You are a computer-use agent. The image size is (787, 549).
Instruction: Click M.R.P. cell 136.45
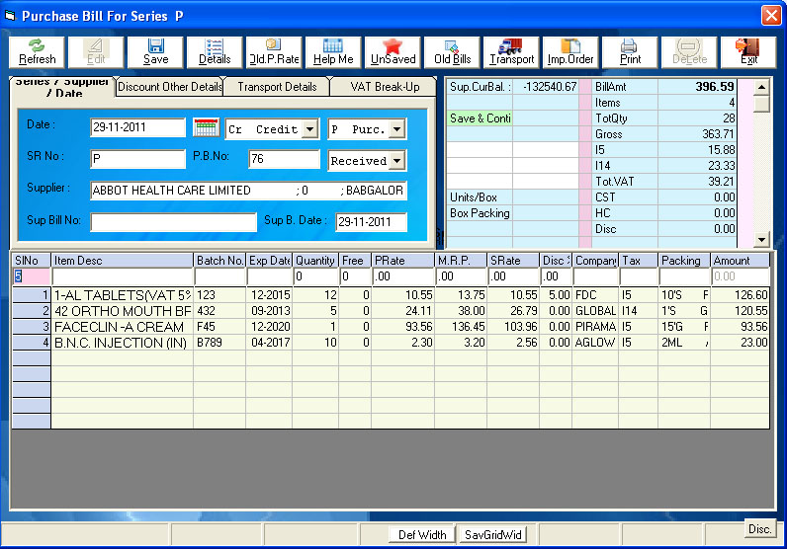[461, 327]
